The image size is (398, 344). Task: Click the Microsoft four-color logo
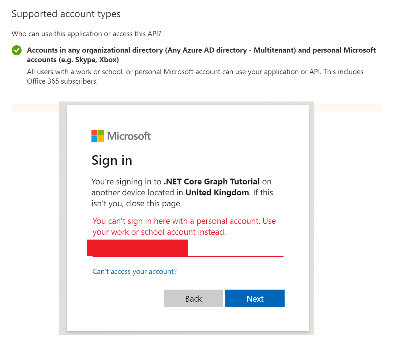98,136
